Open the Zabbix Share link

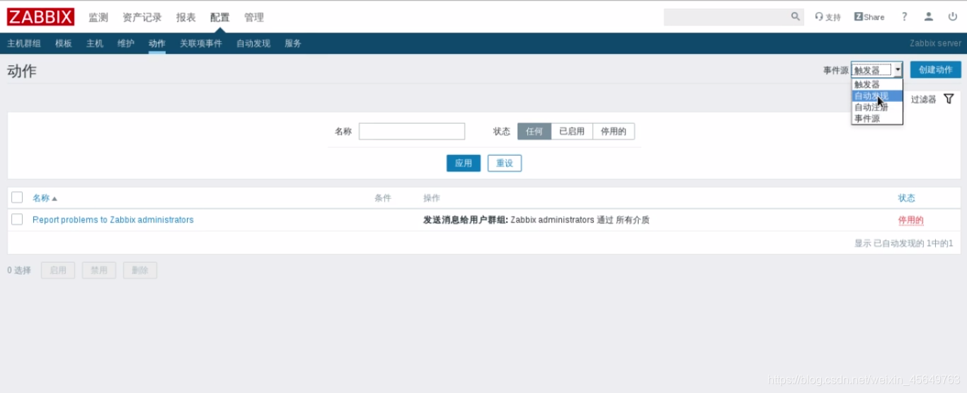(x=869, y=17)
